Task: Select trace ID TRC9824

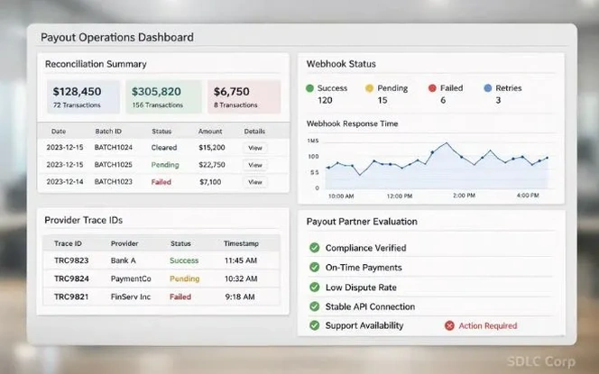Action: (71, 278)
